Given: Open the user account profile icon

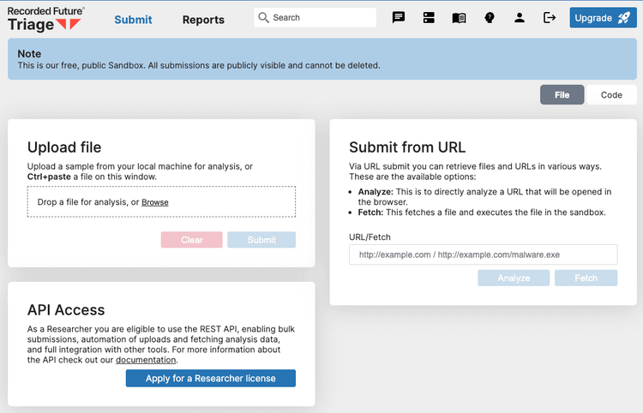Looking at the screenshot, I should [x=520, y=18].
